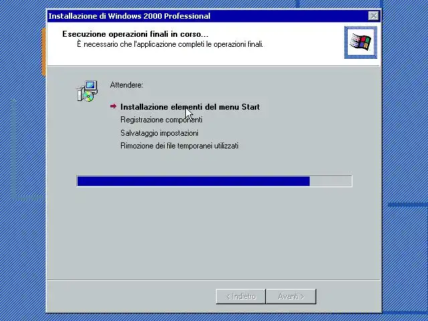Click the red arrow current-step indicator
Image resolution: width=428 pixels, height=321 pixels.
[113, 106]
